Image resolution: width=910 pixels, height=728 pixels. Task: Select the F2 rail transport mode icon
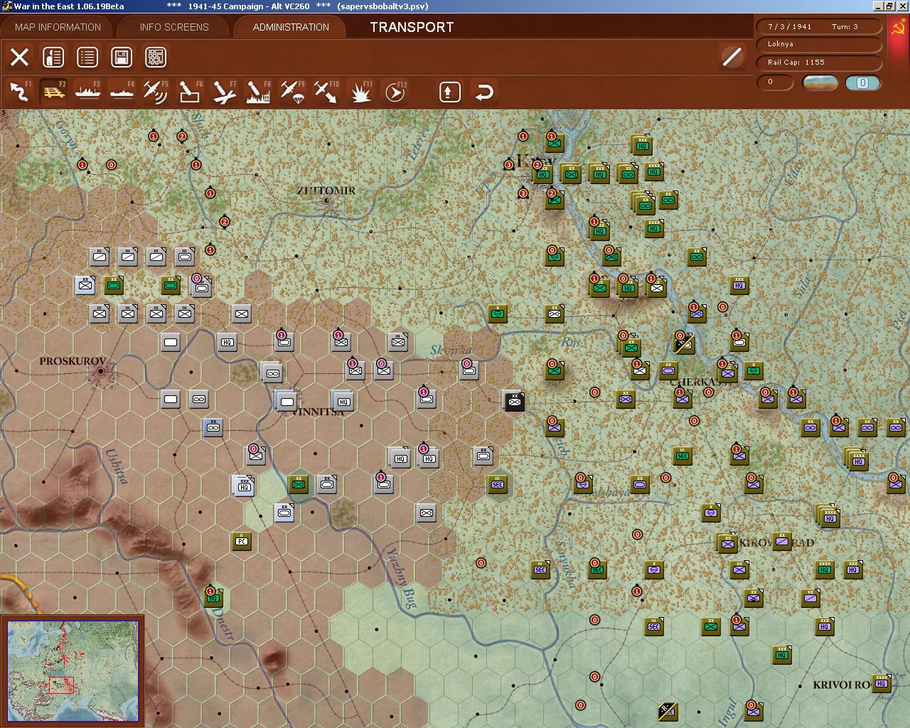[x=53, y=92]
